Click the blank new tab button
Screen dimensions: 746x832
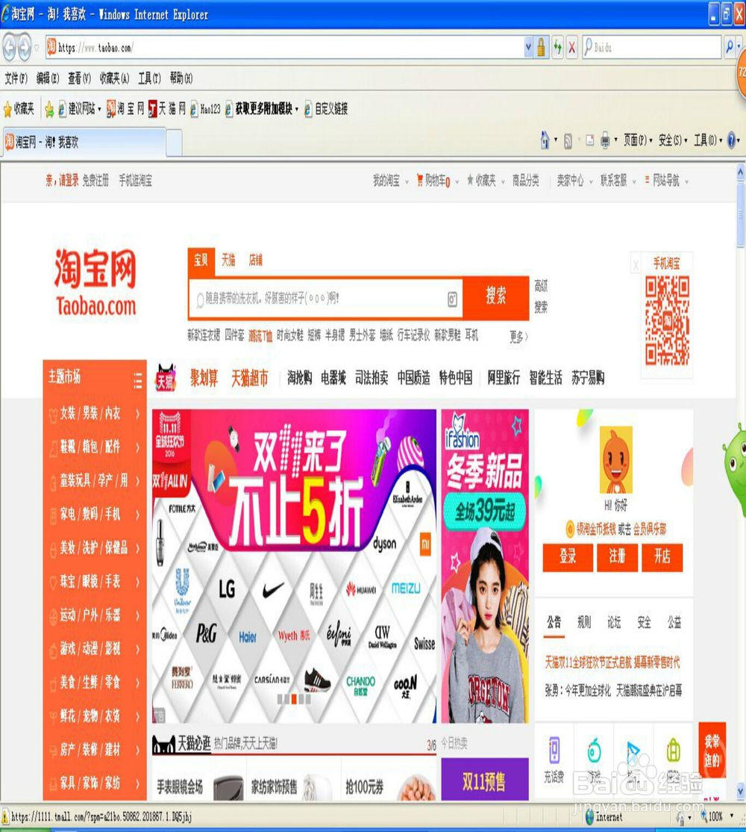coord(175,143)
